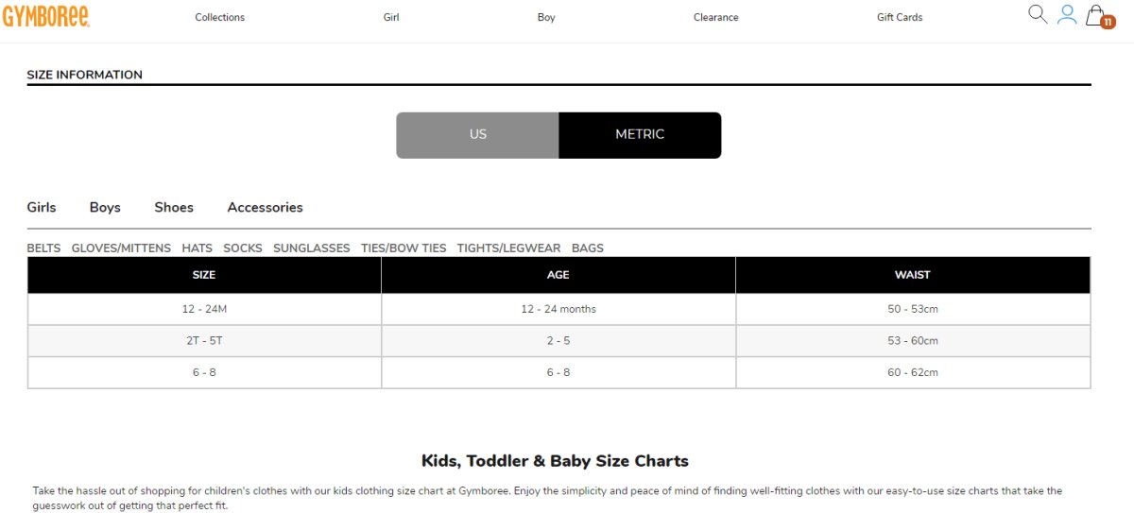Show the BAGS size chart
Screen dimensions: 1134x513
588,248
